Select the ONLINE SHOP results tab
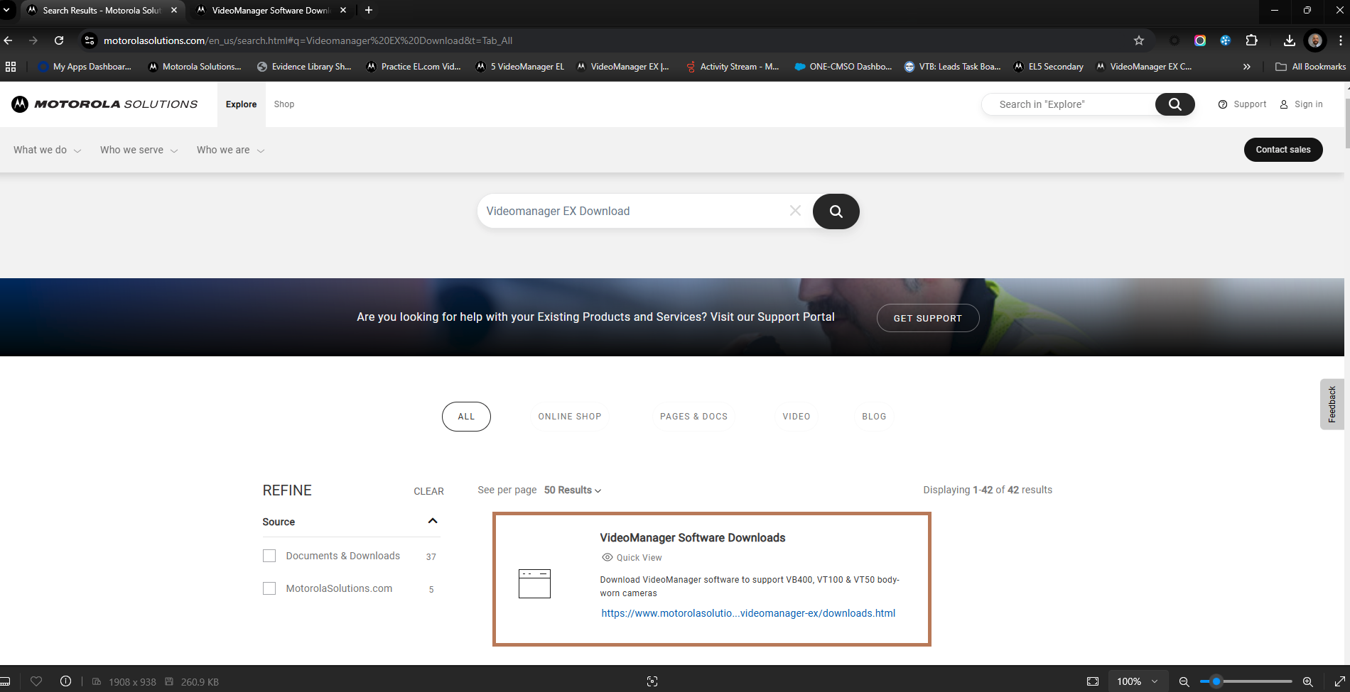Image resolution: width=1350 pixels, height=692 pixels. click(570, 417)
